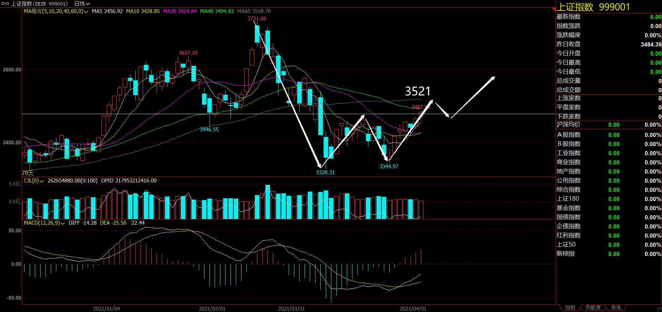Select the MA10 3428.85 legend value

pos(143,11)
